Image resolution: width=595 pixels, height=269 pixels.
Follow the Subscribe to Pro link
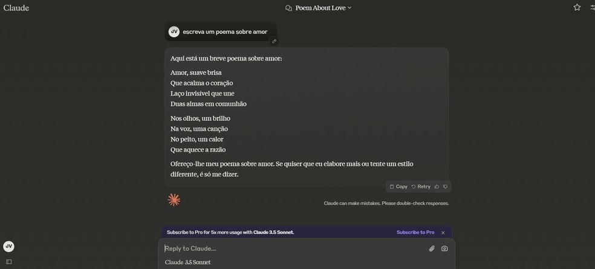[415, 232]
